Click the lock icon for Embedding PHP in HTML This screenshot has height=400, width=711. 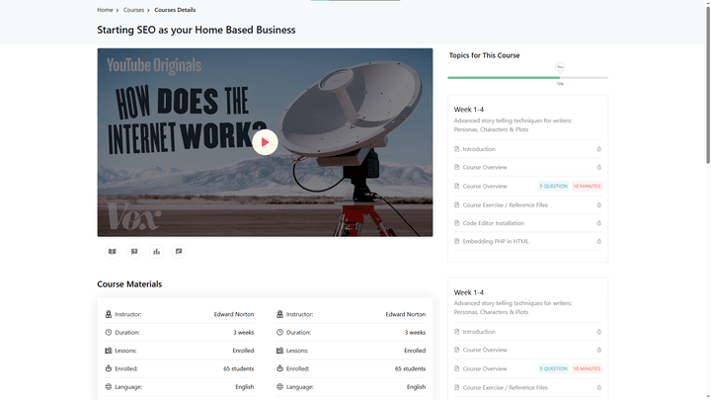[x=599, y=241]
